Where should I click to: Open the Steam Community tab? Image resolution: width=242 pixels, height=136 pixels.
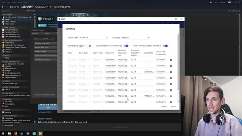point(43,7)
